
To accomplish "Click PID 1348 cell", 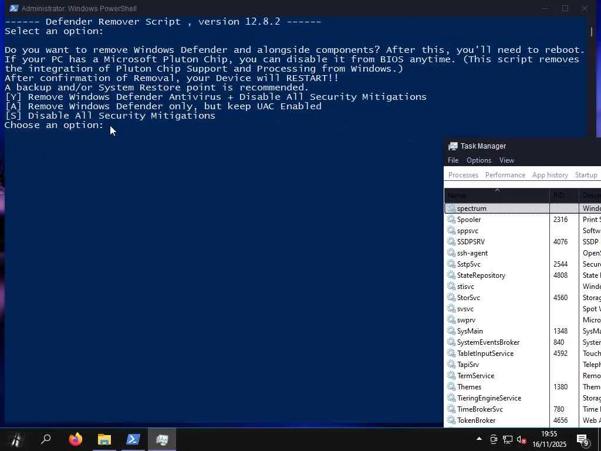I will [560, 331].
